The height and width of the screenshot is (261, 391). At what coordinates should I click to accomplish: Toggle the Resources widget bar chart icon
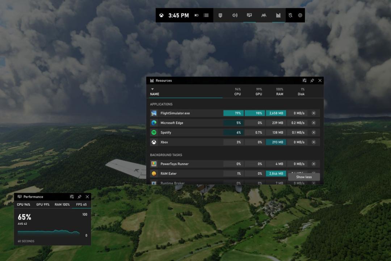pos(278,16)
